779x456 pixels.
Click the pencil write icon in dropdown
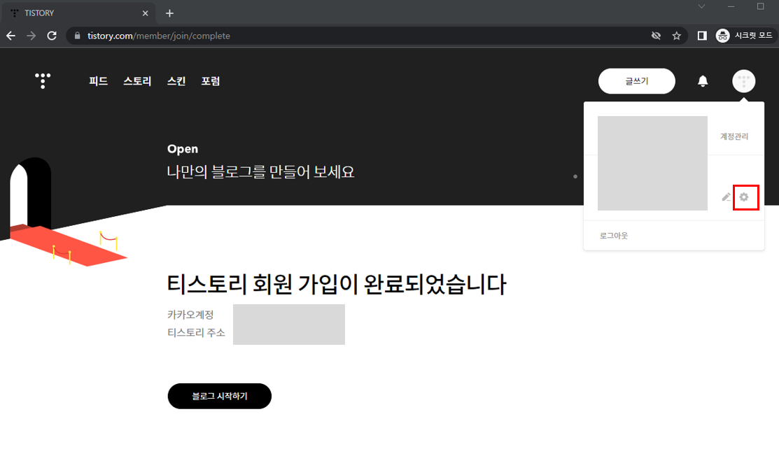tap(726, 197)
